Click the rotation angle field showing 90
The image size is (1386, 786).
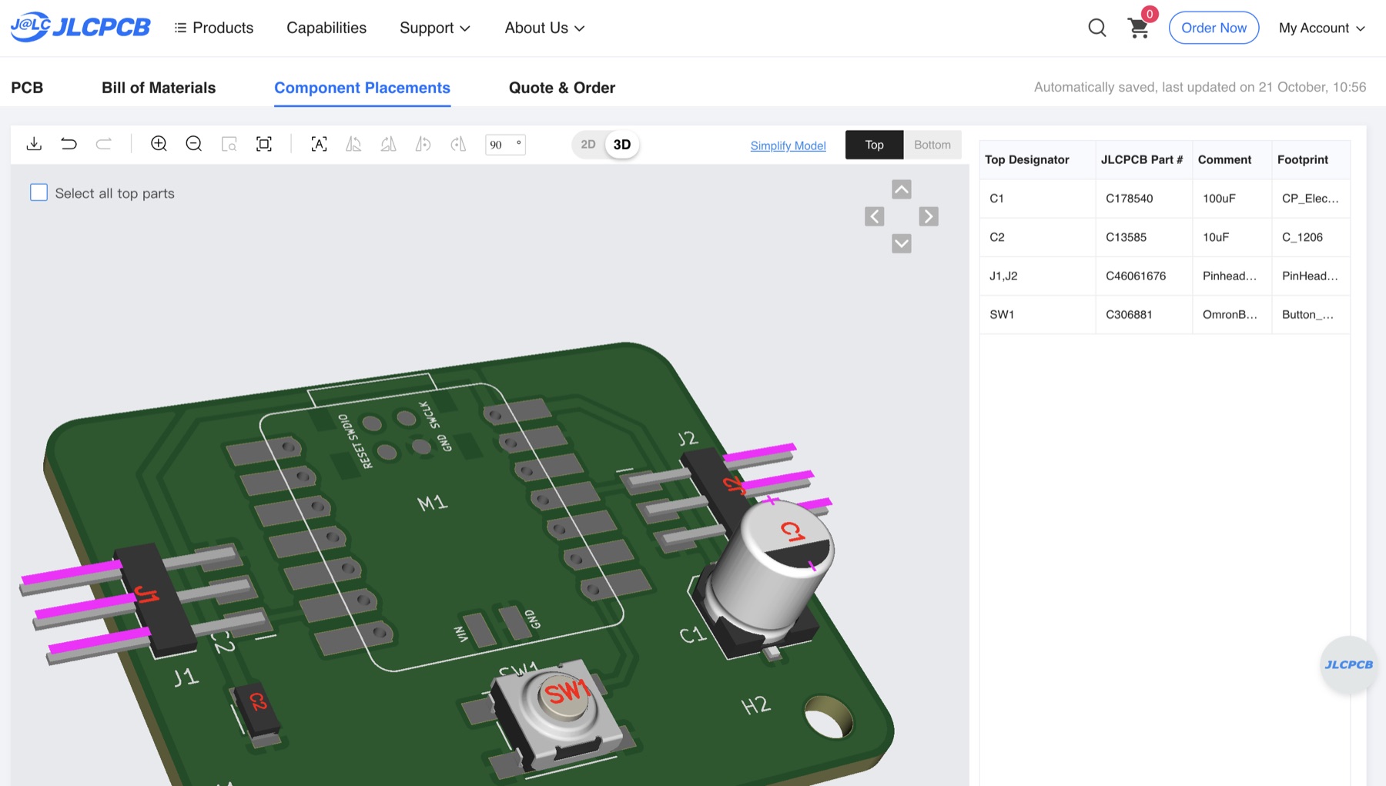(505, 144)
